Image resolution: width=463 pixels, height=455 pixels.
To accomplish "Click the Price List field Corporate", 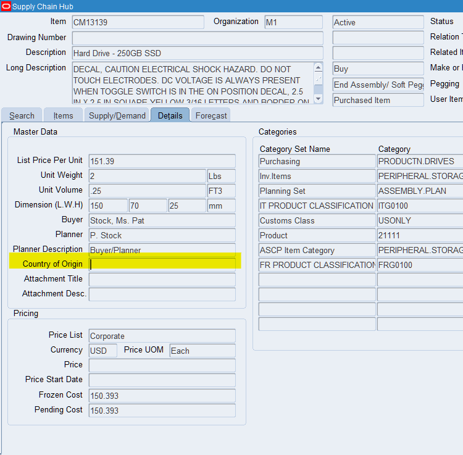I will [x=162, y=336].
